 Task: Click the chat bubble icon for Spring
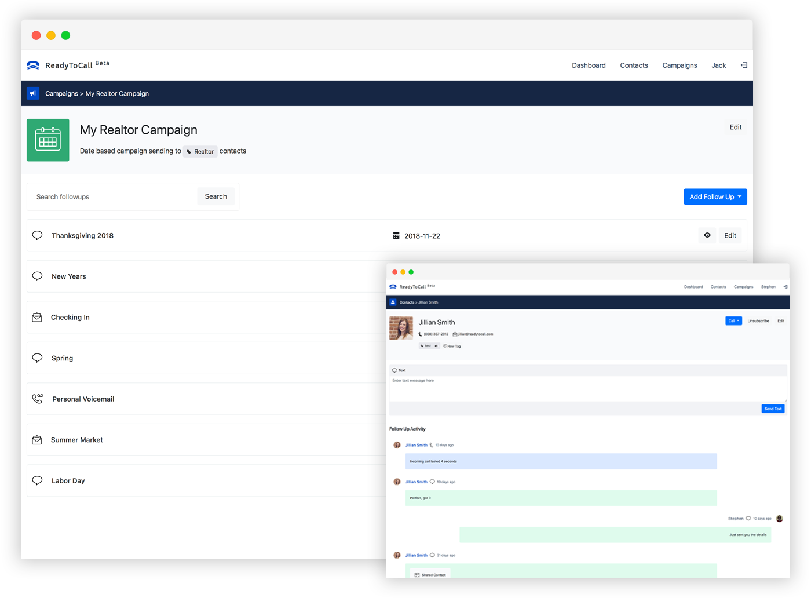[38, 358]
